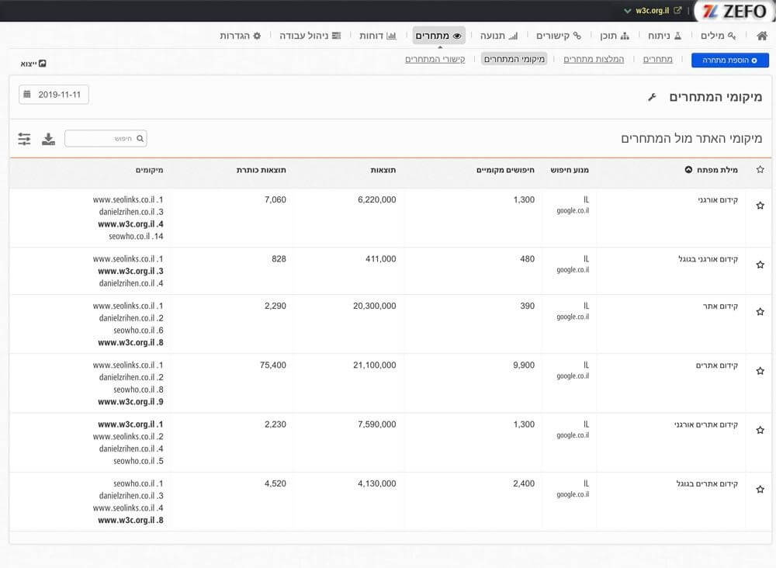Star the קידום אתרים בגוגל keyword row

[x=760, y=490]
